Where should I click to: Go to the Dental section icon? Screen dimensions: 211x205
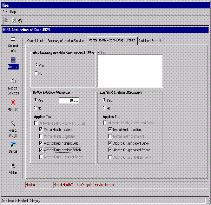pos(13,145)
